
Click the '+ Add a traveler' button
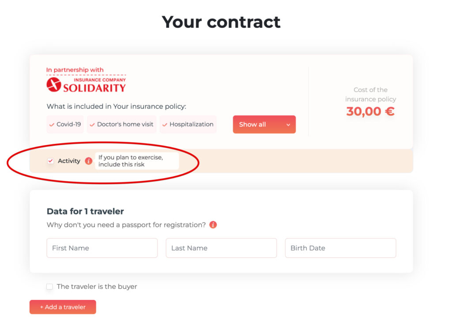[63, 307]
